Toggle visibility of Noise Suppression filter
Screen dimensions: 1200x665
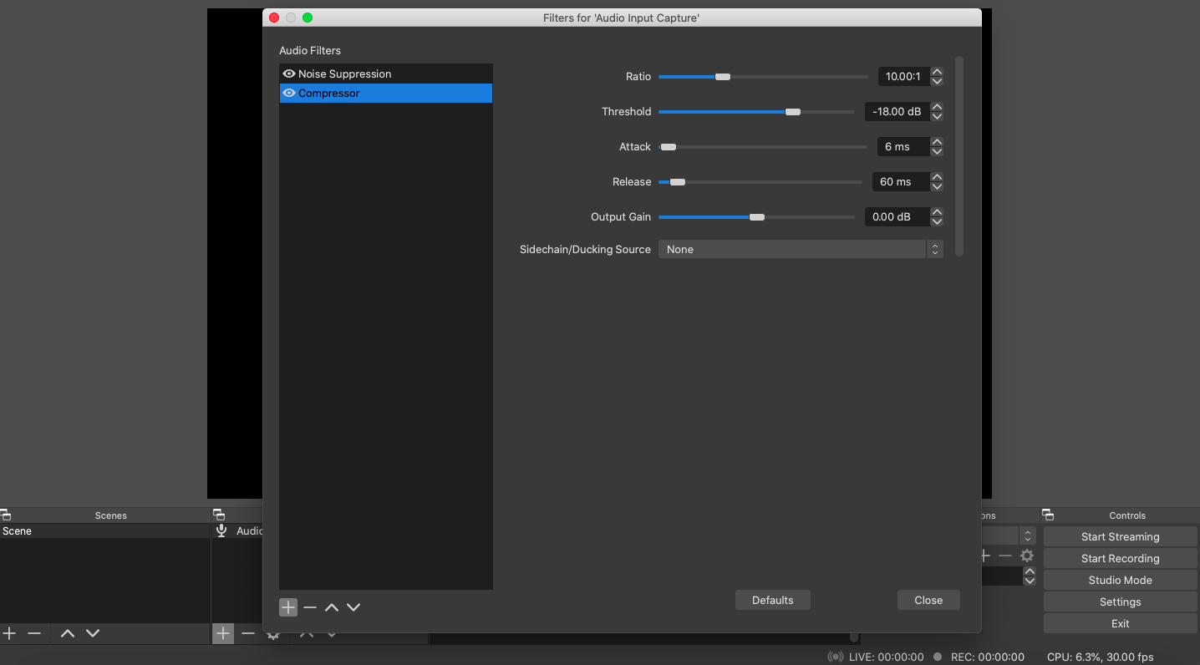click(x=289, y=74)
